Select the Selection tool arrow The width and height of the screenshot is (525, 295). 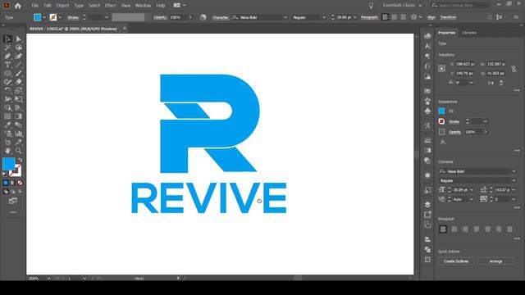pyautogui.click(x=7, y=39)
